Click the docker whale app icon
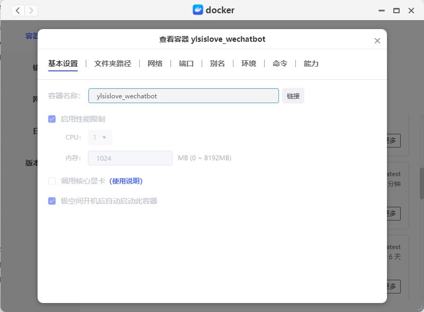 (x=198, y=10)
